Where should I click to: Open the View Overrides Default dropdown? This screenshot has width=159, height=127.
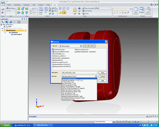pyautogui.click(x=111, y=8)
